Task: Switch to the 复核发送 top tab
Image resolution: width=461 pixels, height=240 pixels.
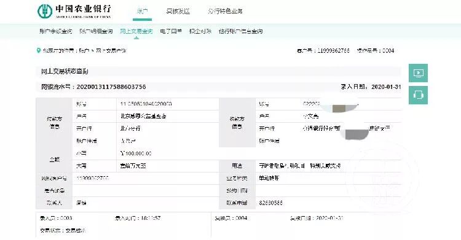Action: point(178,11)
